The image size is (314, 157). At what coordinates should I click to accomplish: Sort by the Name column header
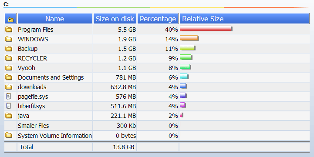point(55,19)
